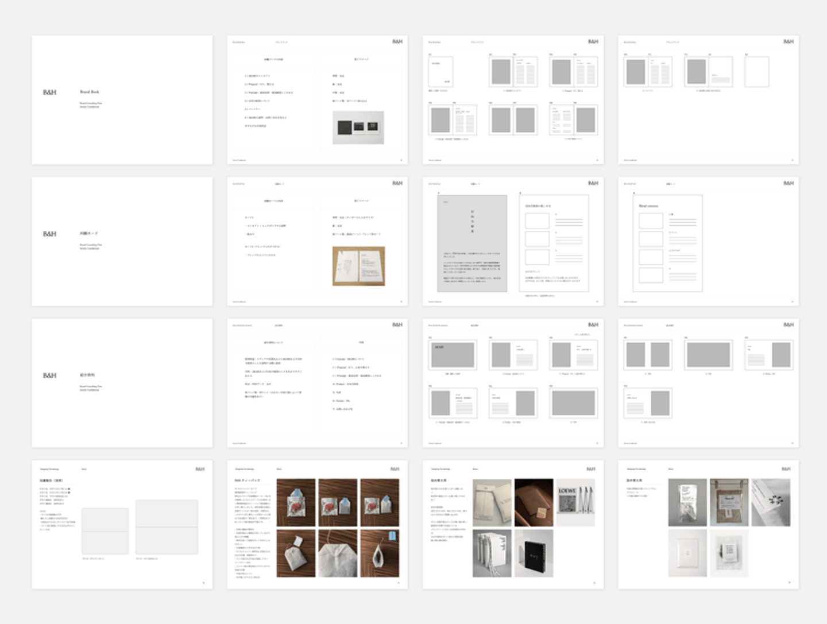
Task: Select the two-column text page without any photo
Action: 317,383
